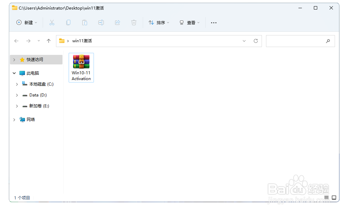This screenshot has height=212, width=349.
Task: Click inside the search box
Action: point(300,41)
